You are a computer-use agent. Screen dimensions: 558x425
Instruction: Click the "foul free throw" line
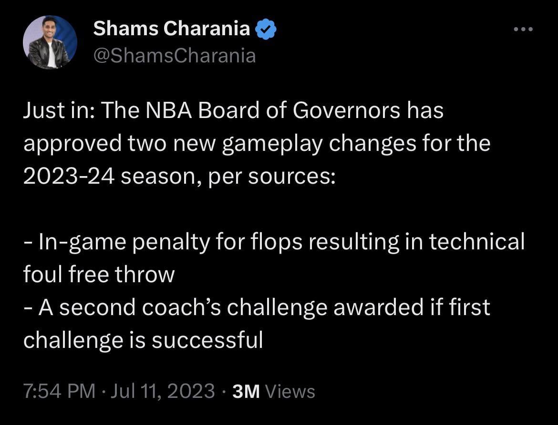[x=99, y=275]
